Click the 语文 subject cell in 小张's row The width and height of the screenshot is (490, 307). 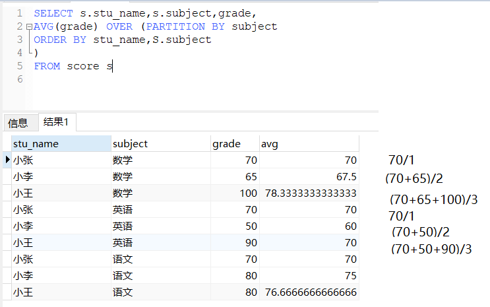(x=161, y=259)
